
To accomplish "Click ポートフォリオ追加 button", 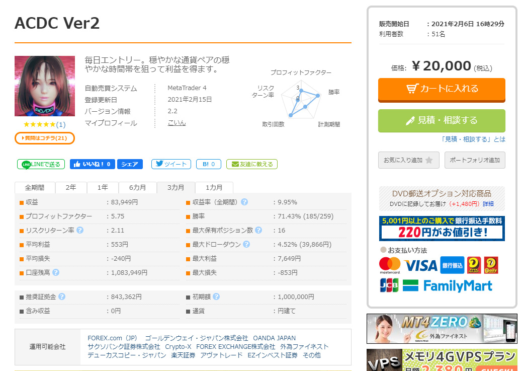I will click(x=475, y=160).
